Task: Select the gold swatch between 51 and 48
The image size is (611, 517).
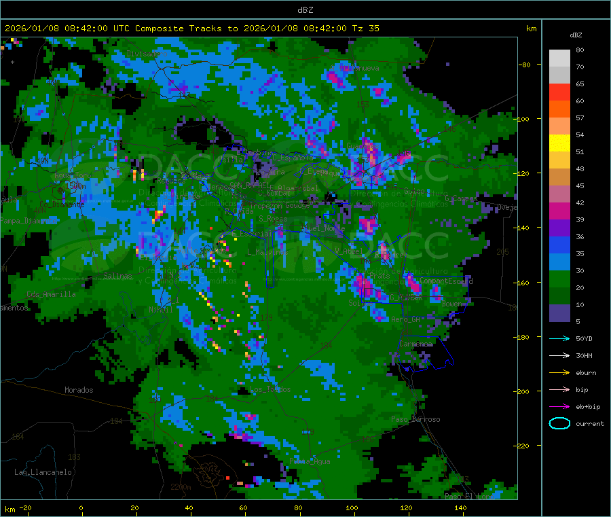Action: pyautogui.click(x=559, y=160)
